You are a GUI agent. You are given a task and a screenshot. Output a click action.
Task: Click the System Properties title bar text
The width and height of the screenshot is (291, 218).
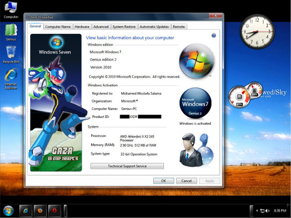click(x=40, y=17)
